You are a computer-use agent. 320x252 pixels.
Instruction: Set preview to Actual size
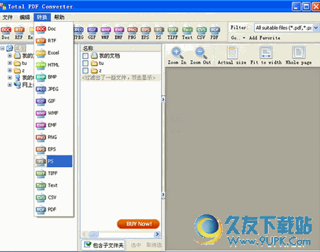pyautogui.click(x=232, y=55)
